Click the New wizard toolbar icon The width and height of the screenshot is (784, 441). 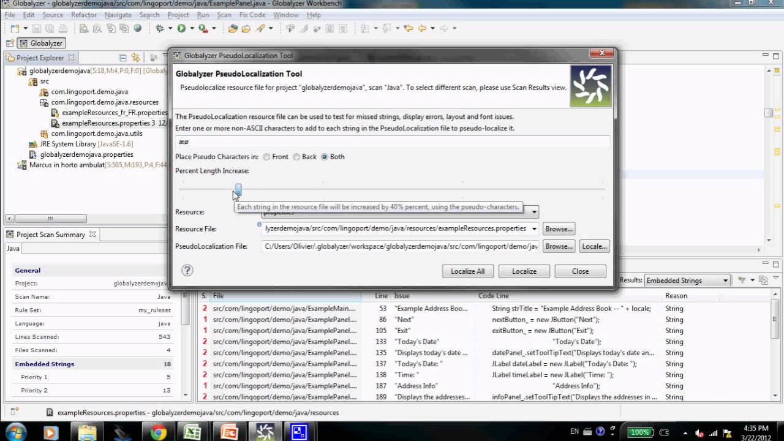pyautogui.click(x=15, y=28)
